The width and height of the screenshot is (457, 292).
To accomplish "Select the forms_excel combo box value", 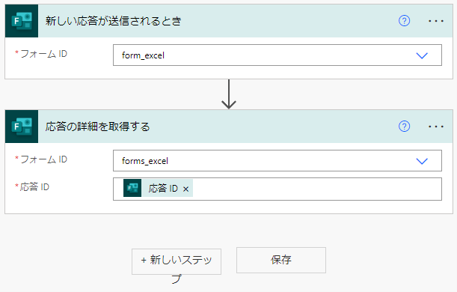I will [277, 161].
